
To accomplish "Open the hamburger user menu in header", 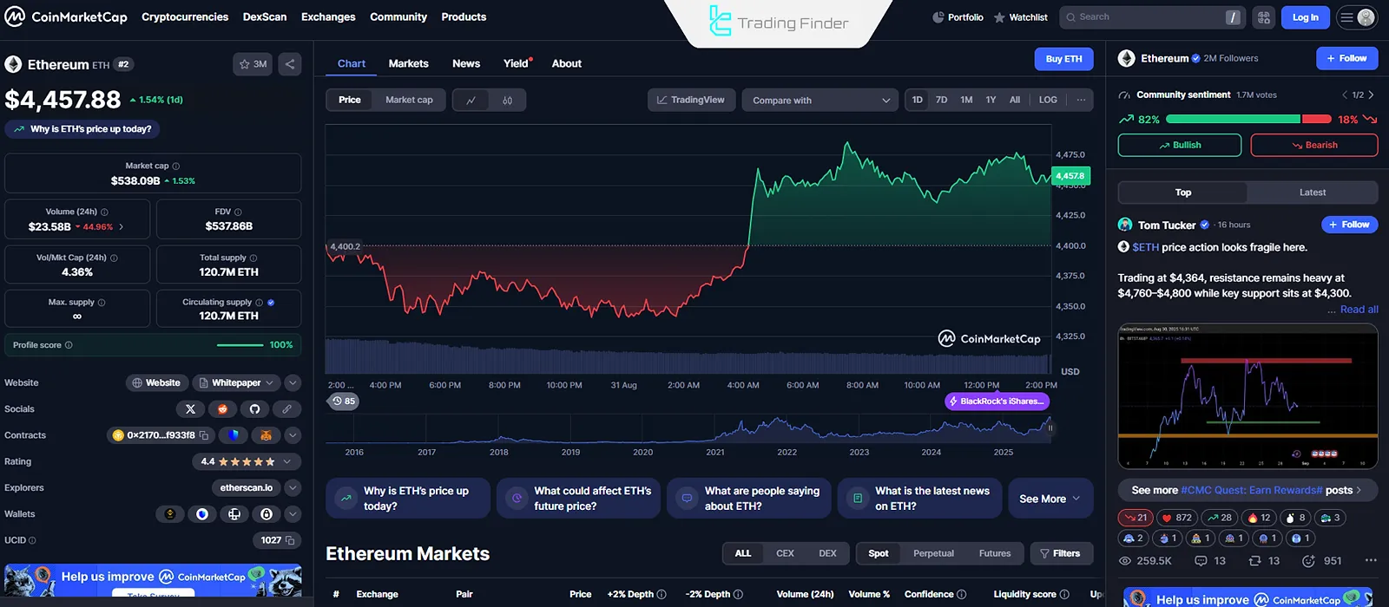I will click(1356, 17).
